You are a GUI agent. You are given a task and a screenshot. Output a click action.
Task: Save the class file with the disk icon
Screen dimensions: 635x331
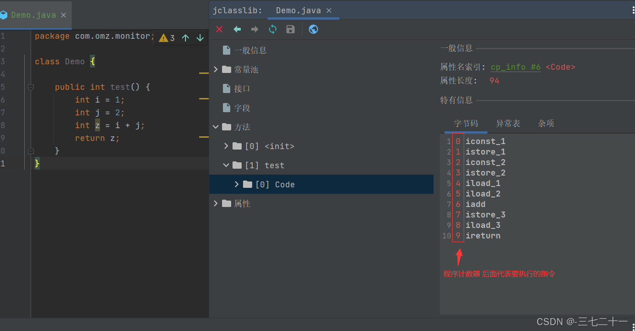click(291, 29)
